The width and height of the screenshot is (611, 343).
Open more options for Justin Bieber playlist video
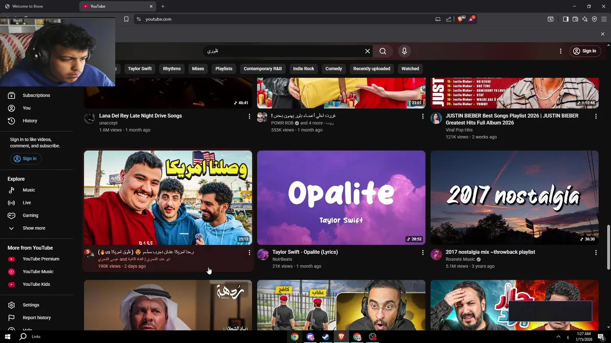(596, 116)
